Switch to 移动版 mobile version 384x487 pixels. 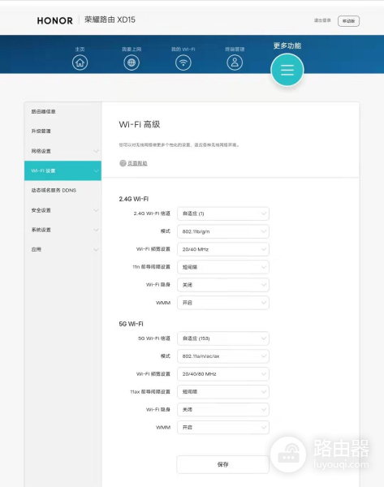tap(348, 21)
